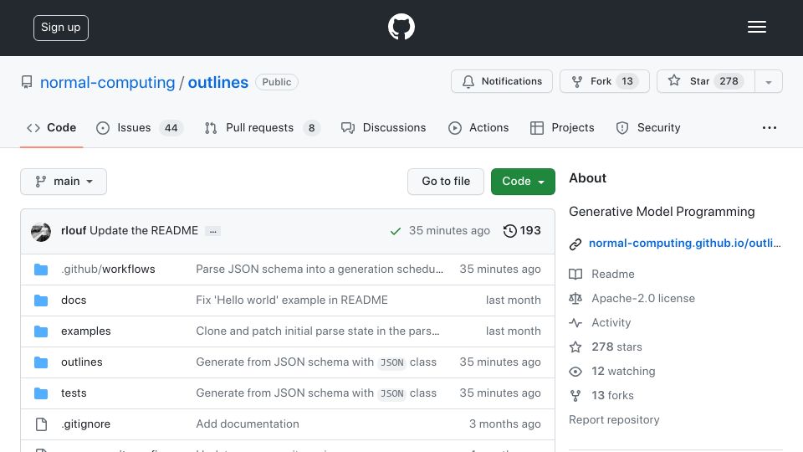Screen dimensions: 803x452
Task: Open 'Clone and patch initial parse state' commit
Action: 318,331
